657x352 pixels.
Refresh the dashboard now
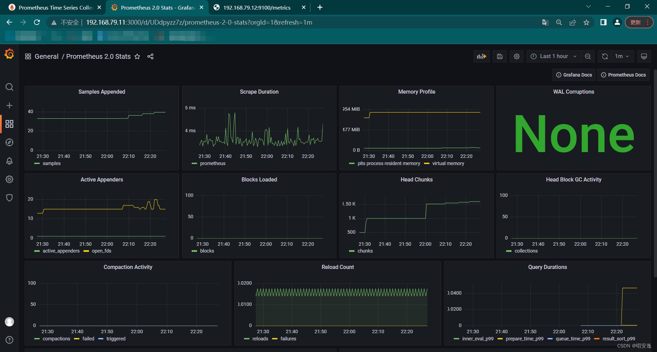605,56
